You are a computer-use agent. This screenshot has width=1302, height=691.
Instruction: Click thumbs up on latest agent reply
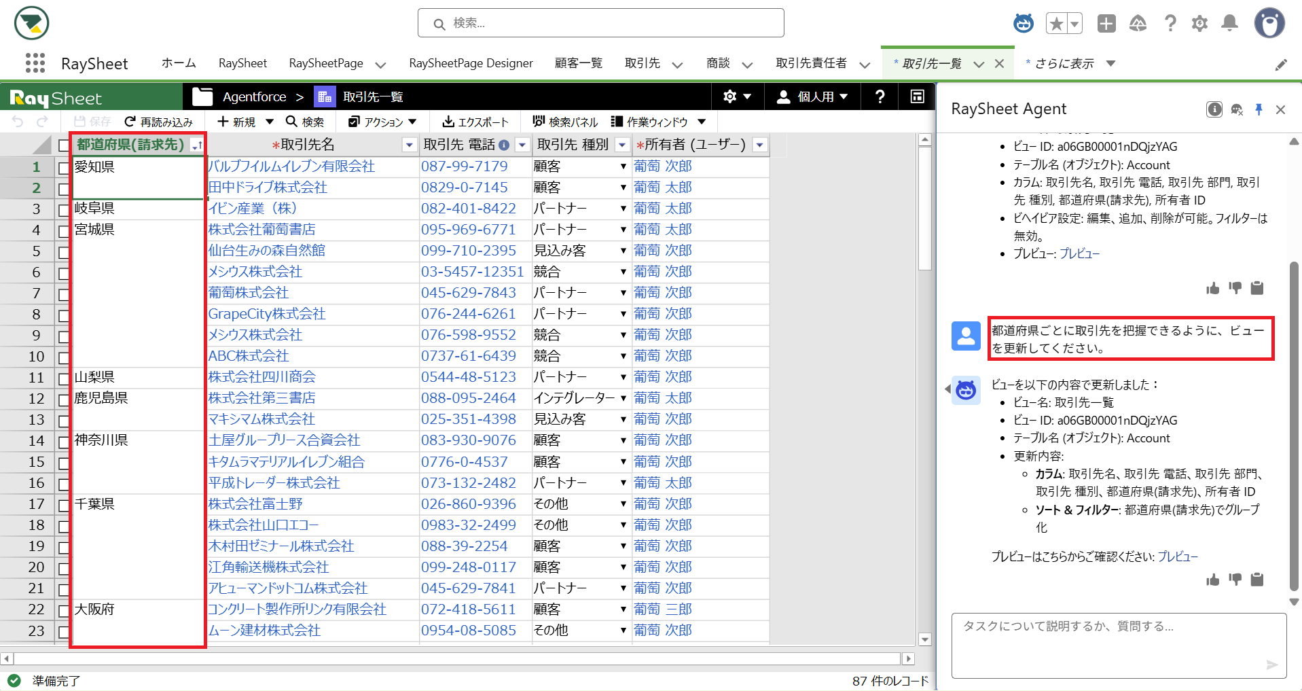click(1212, 580)
